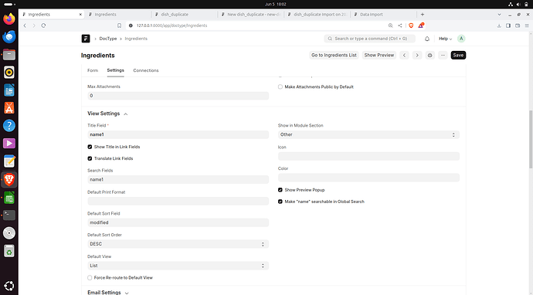Bookmark this page icon

[119, 25]
